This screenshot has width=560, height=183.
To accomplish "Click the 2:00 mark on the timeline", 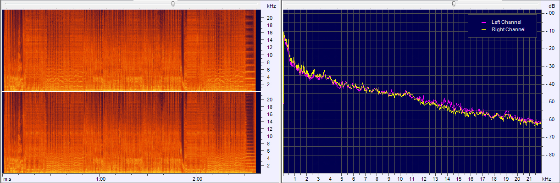I will (197, 178).
